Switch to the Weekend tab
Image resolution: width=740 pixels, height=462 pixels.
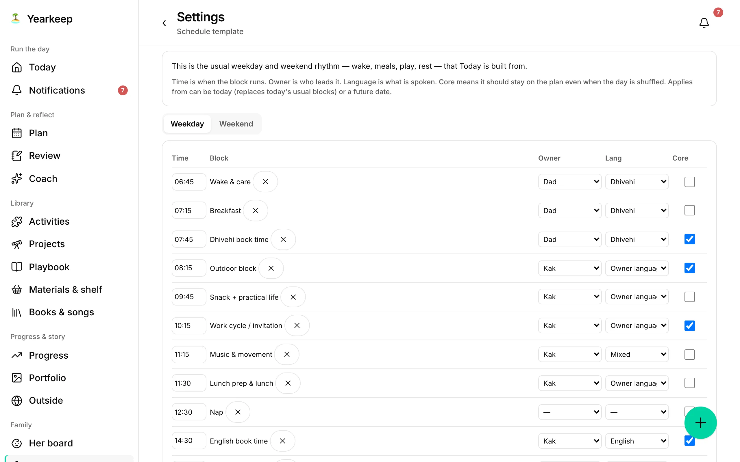point(236,124)
